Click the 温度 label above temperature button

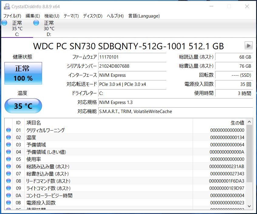(22, 93)
